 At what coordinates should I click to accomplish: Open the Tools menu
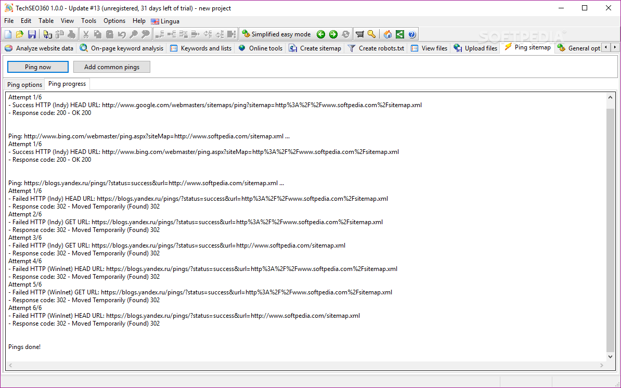click(89, 21)
